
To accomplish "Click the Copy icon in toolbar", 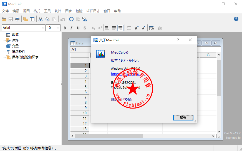I will (x=47, y=19).
